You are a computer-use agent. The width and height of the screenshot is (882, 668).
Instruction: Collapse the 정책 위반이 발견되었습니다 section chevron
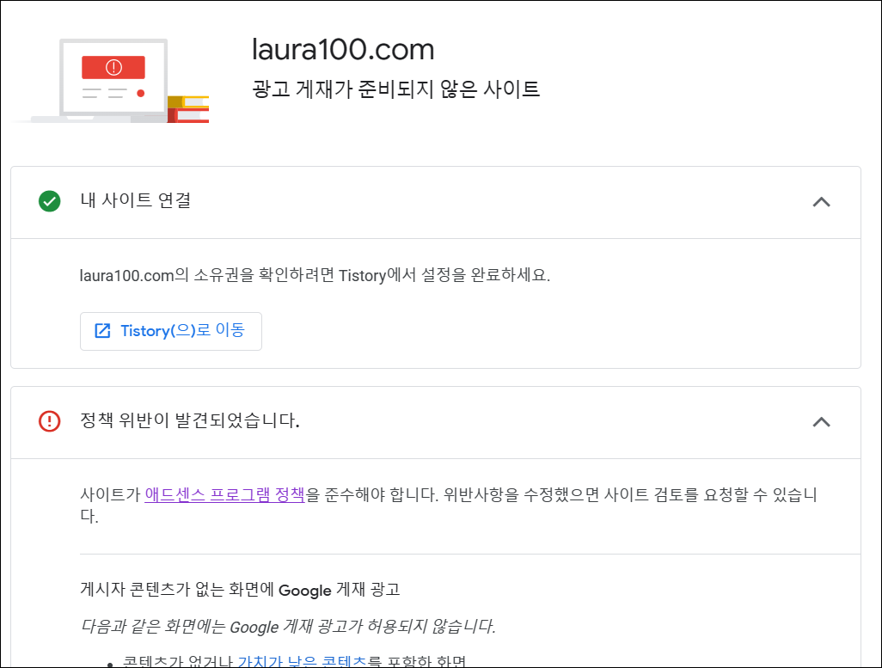click(x=821, y=422)
